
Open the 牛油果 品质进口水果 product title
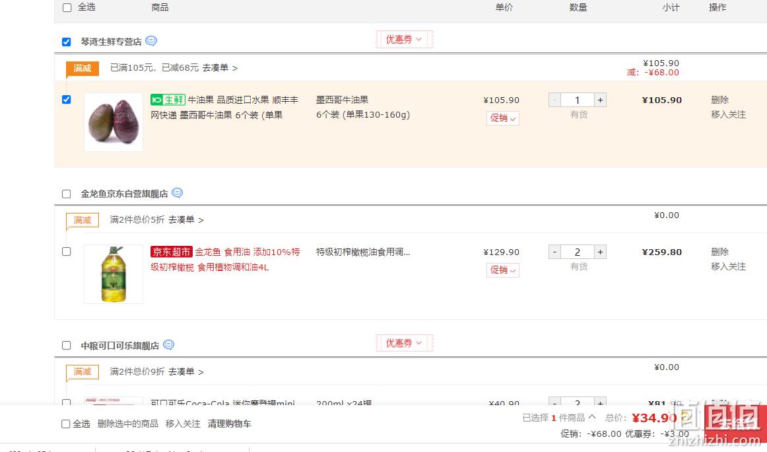224,107
